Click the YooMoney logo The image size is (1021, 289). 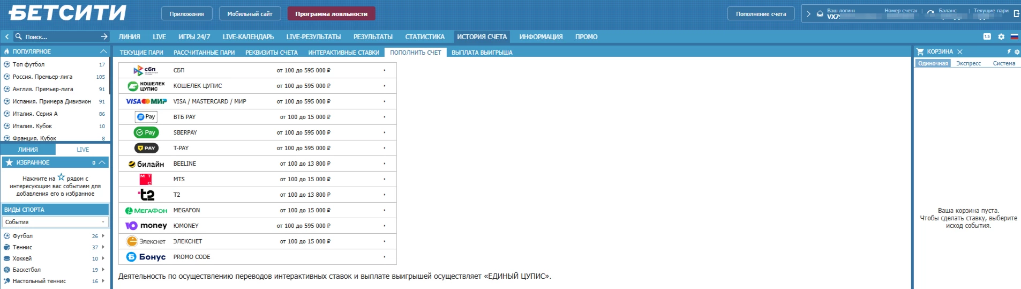pos(146,226)
